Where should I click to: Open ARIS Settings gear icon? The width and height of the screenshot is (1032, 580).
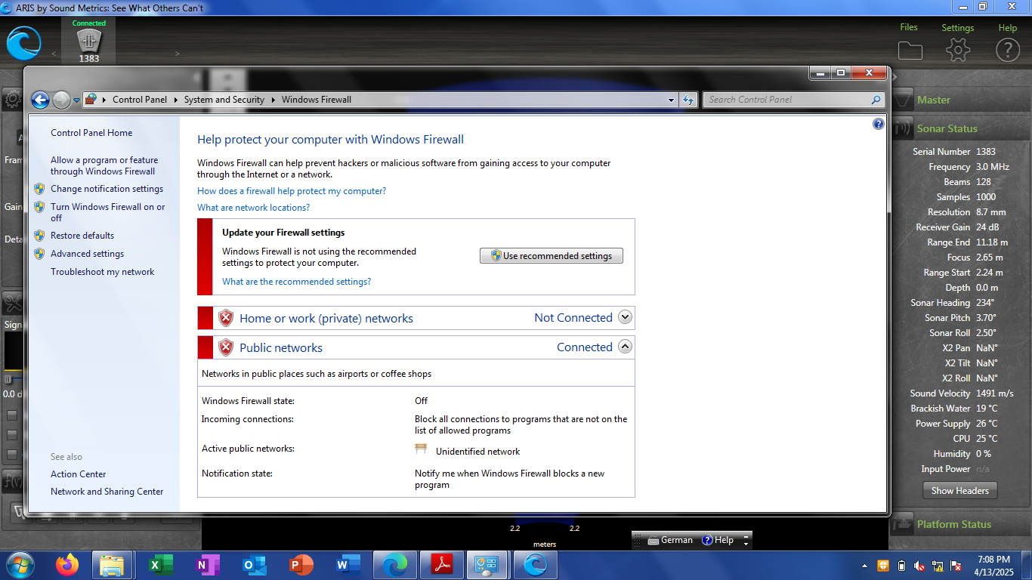click(957, 50)
